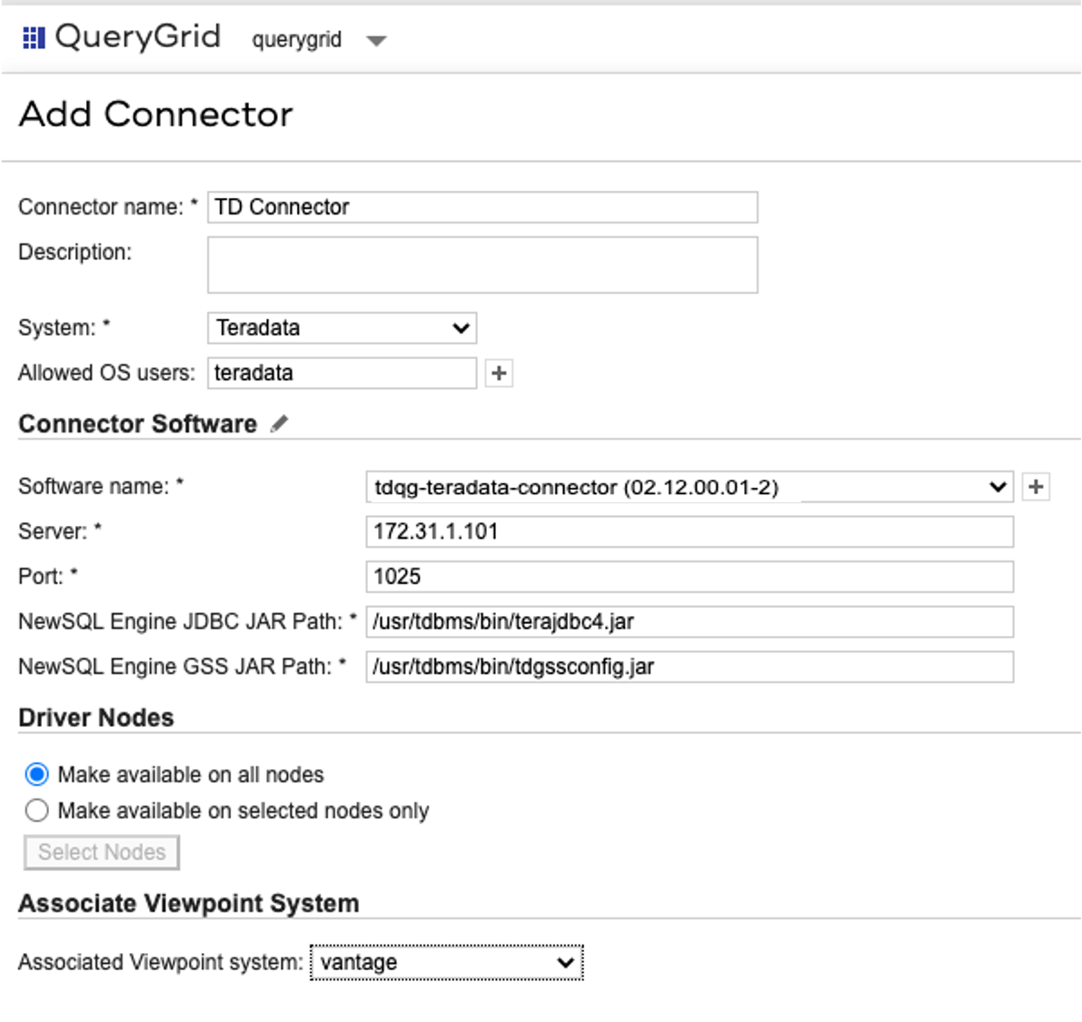Select Make available on all nodes
This screenshot has height=1022, width=1082.
click(37, 775)
